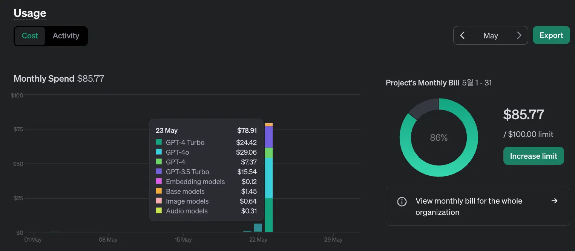Click the purple GPT-3.5 Turbo bar segment

pyautogui.click(x=268, y=137)
